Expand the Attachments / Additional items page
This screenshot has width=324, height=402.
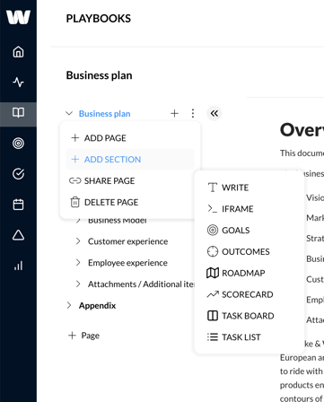tap(78, 284)
